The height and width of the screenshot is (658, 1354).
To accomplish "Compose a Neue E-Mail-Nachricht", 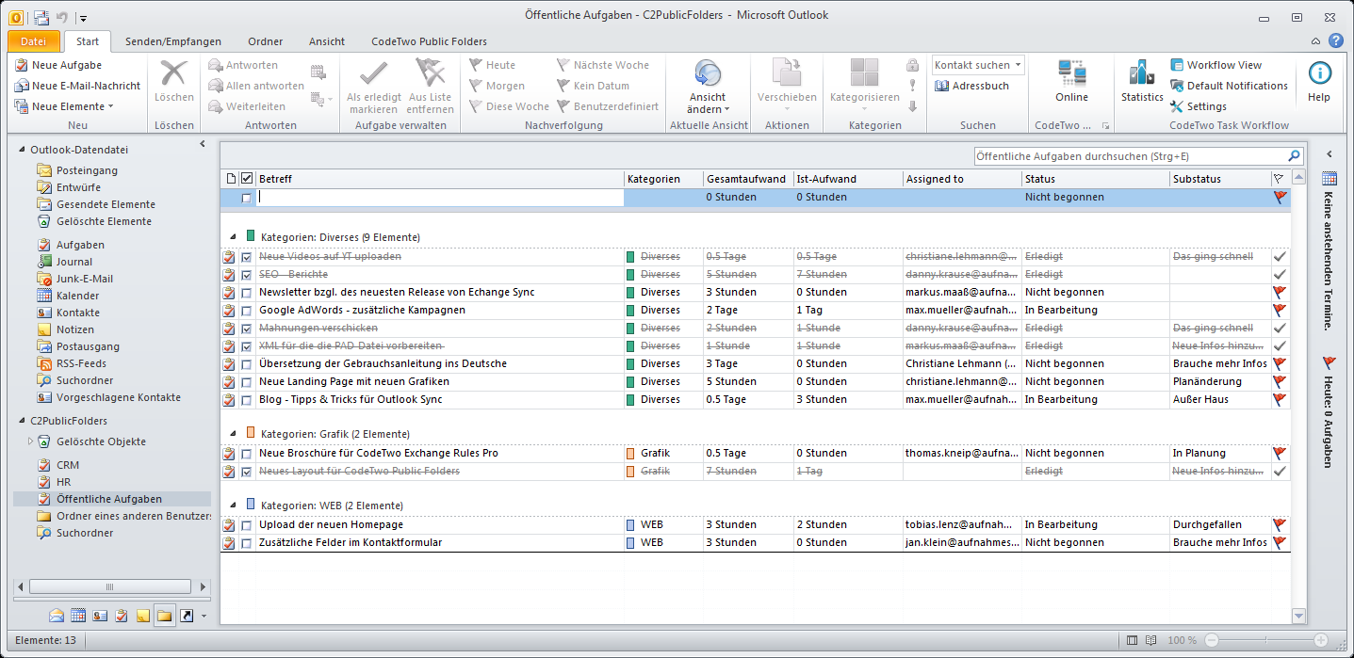I will click(x=77, y=86).
